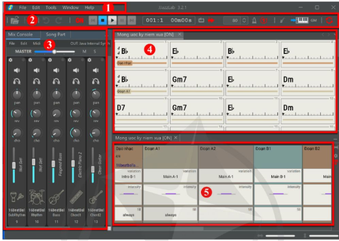Jump to previous song part
This screenshot has width=339, height=241.
pos(93,20)
